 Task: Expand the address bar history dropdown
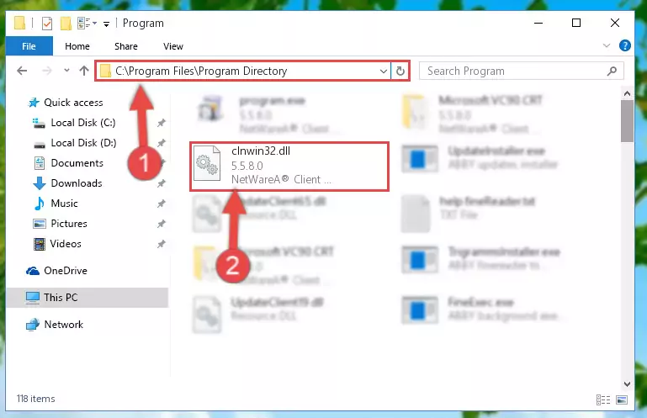(x=384, y=71)
